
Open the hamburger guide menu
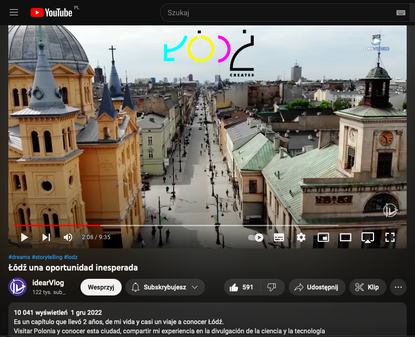pyautogui.click(x=14, y=12)
